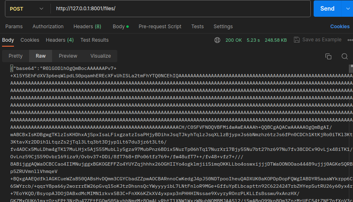Click the request URL input field
Screen dimensions: 353x202
[180, 9]
